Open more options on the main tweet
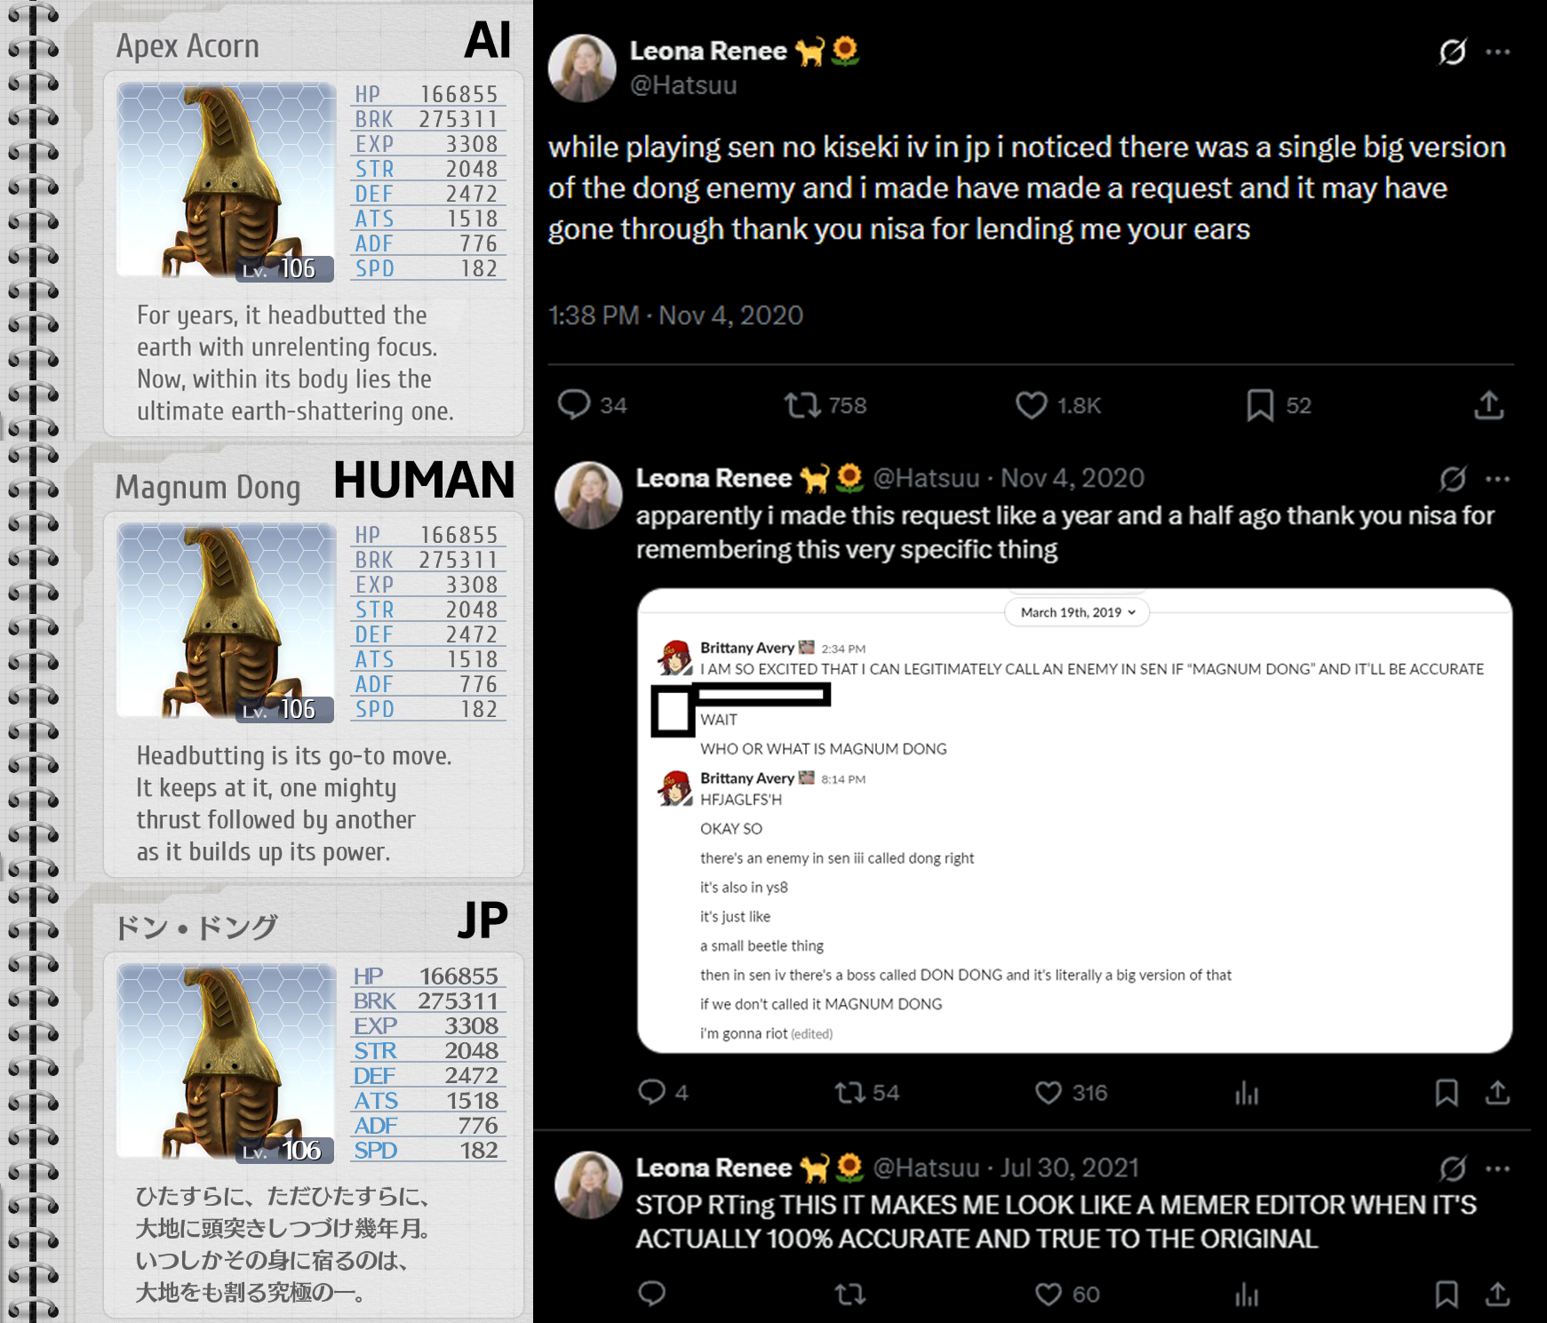This screenshot has height=1323, width=1547. 1498,52
